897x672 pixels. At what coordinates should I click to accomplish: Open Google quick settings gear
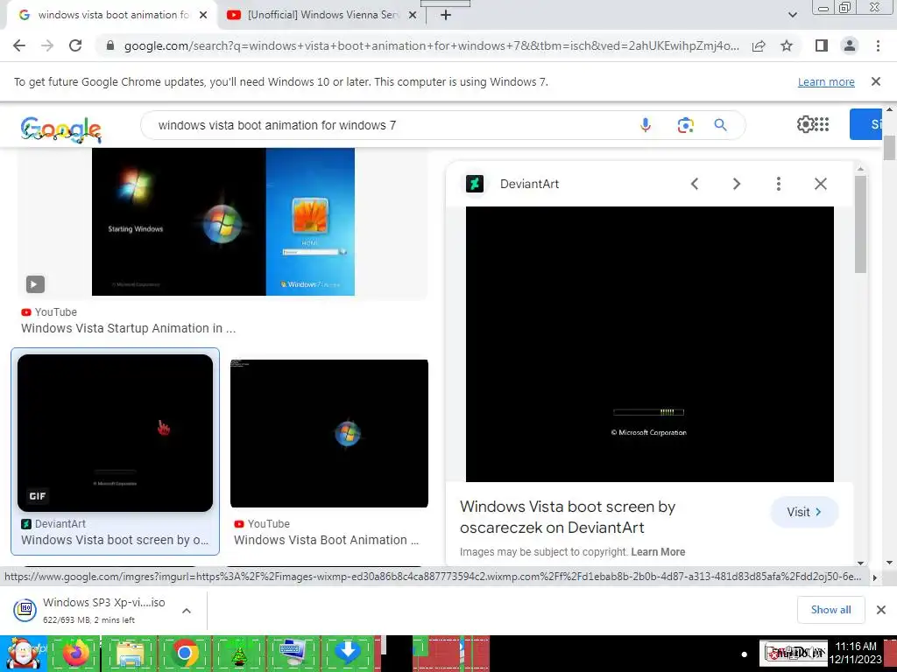click(805, 124)
